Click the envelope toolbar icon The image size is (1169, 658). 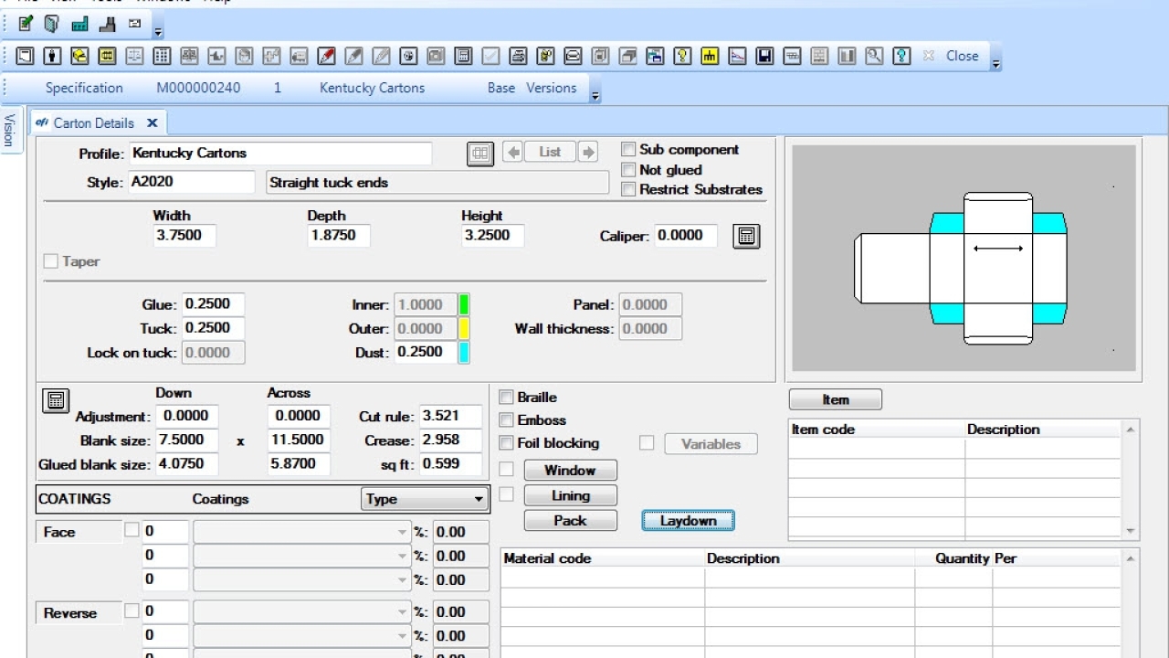coord(573,56)
